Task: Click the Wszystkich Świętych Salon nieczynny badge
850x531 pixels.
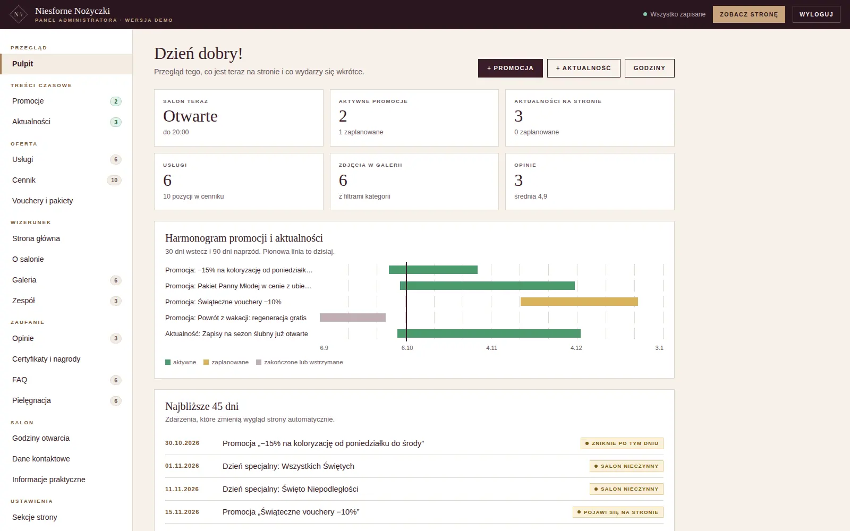Action: tap(626, 466)
